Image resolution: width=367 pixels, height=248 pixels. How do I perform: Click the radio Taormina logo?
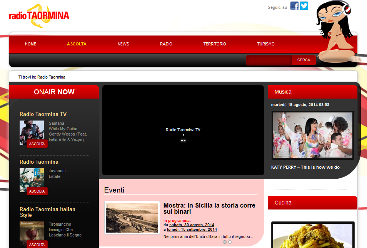click(39, 15)
